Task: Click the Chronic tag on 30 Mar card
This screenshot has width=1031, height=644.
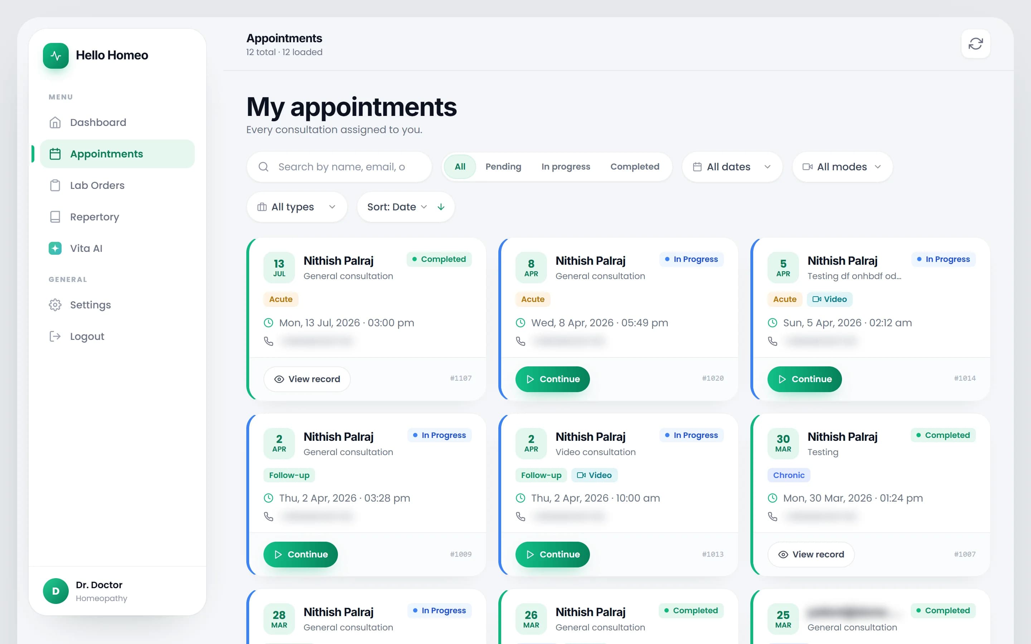Action: (x=789, y=475)
